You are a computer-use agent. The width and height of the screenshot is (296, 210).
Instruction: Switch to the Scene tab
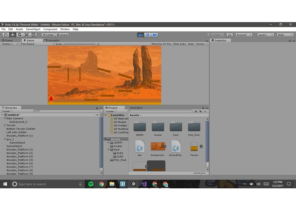7,40
